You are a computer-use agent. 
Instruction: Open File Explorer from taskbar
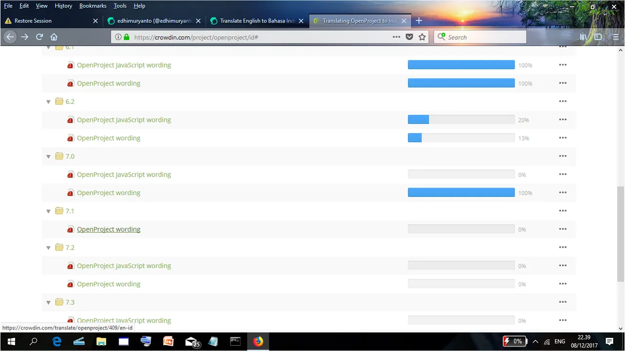(x=101, y=341)
